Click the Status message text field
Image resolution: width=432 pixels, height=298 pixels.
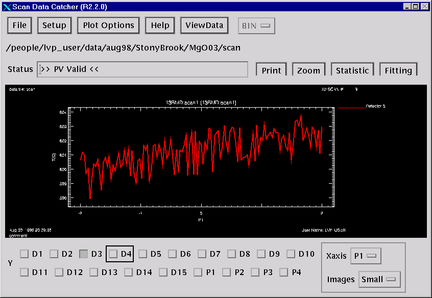click(x=142, y=69)
